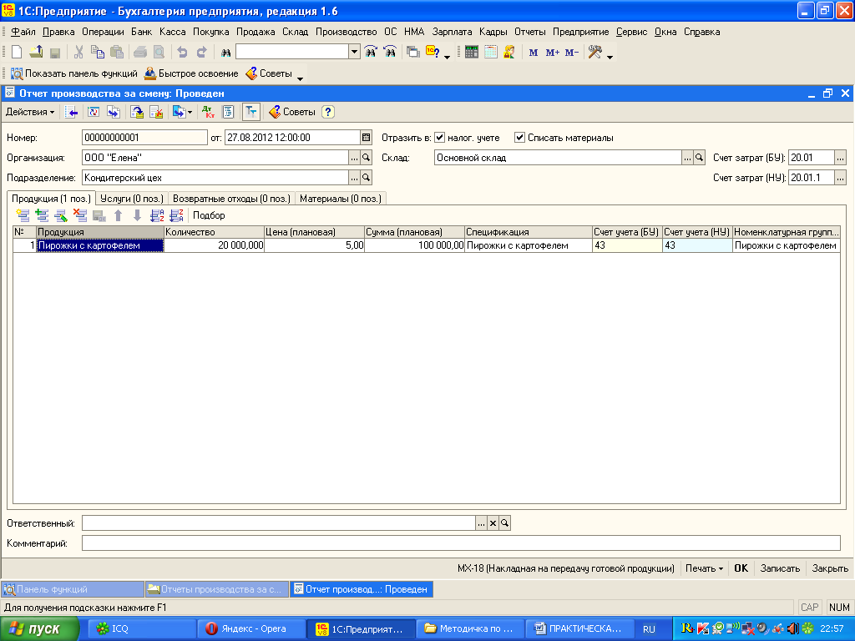Screen dimensions: 855x641
Task: Click the 20 000,000 quantity cell
Action: tap(214, 245)
